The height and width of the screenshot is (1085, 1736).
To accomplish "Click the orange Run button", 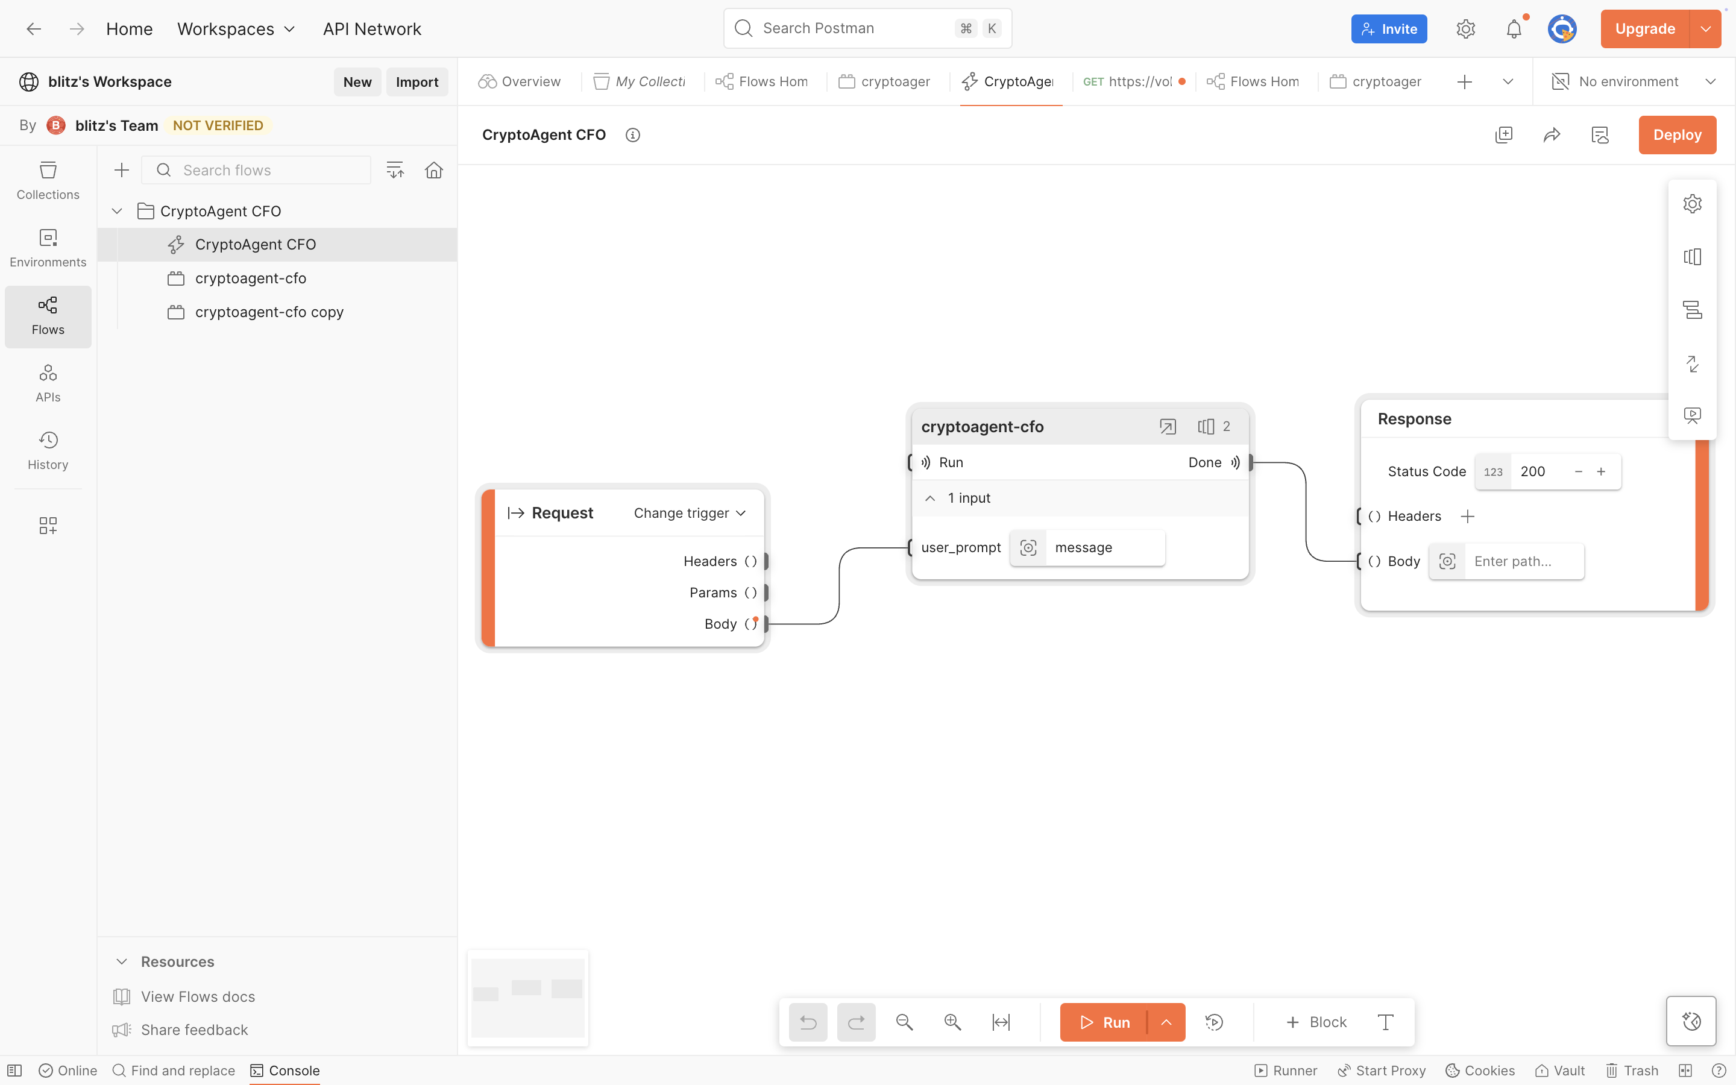I will click(x=1105, y=1022).
